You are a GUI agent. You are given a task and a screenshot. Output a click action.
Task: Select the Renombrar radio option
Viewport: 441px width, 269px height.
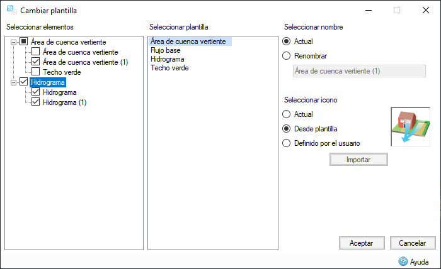tap(287, 56)
